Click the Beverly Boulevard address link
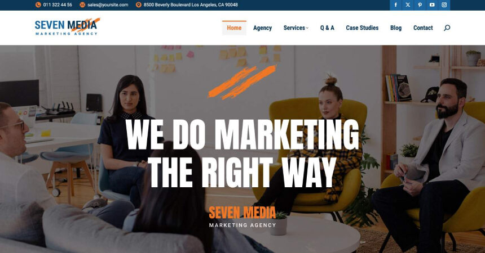The image size is (485, 253). click(x=191, y=4)
